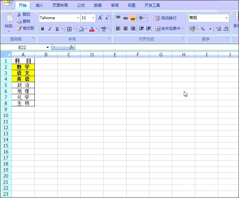Switch to the 插入 (Insert) tab
The width and height of the screenshot is (239, 198).
tap(40, 5)
